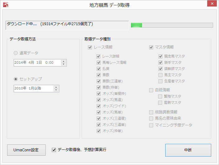This screenshot has height=165, width=219.
Task: Click the green download progress bar
Action: 172,25
